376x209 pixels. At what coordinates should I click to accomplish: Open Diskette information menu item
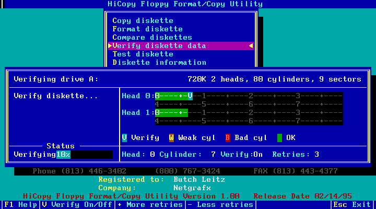point(159,63)
